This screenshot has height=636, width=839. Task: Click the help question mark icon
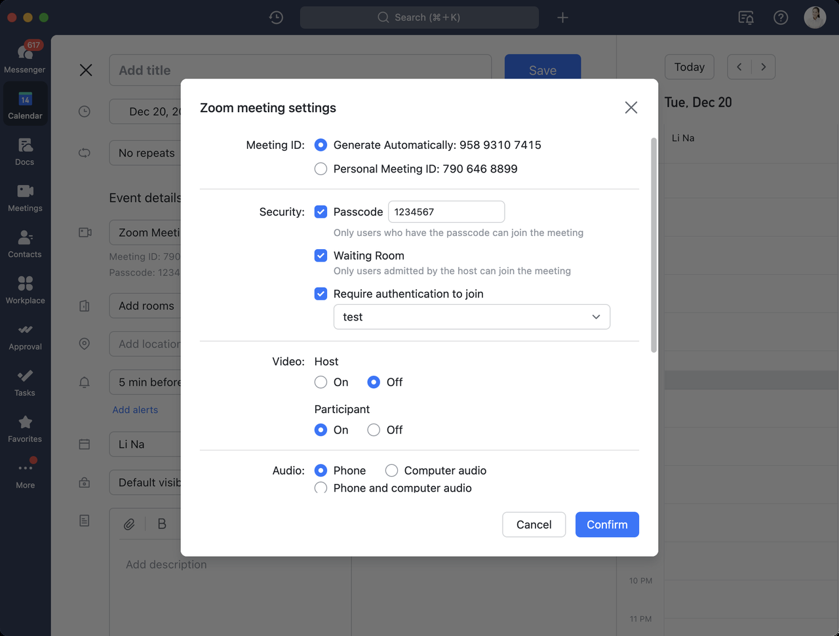point(781,18)
